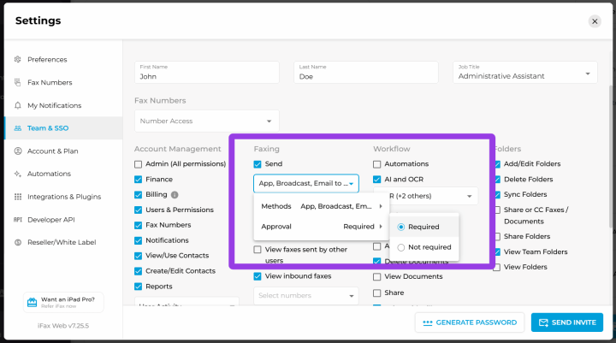
Task: Click the Billing info icon
Action: (175, 195)
